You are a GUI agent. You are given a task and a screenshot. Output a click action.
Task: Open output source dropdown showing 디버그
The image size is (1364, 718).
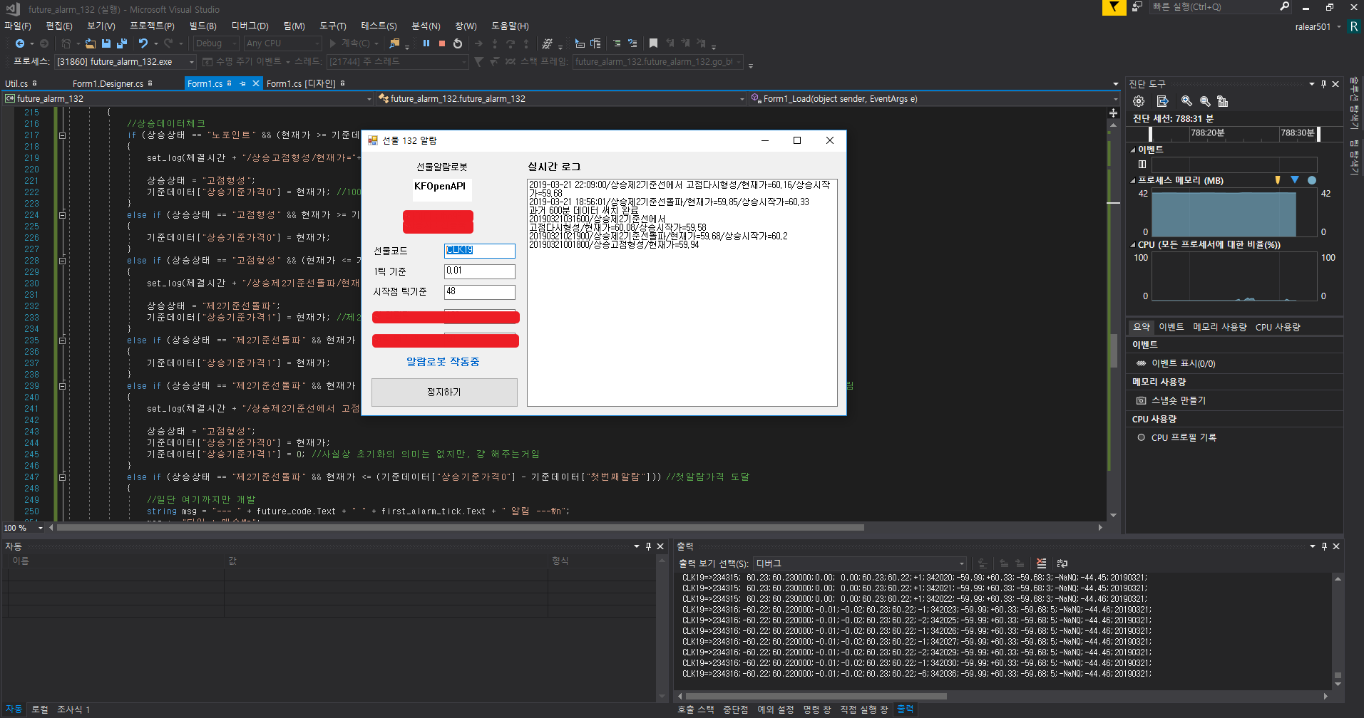tap(860, 563)
